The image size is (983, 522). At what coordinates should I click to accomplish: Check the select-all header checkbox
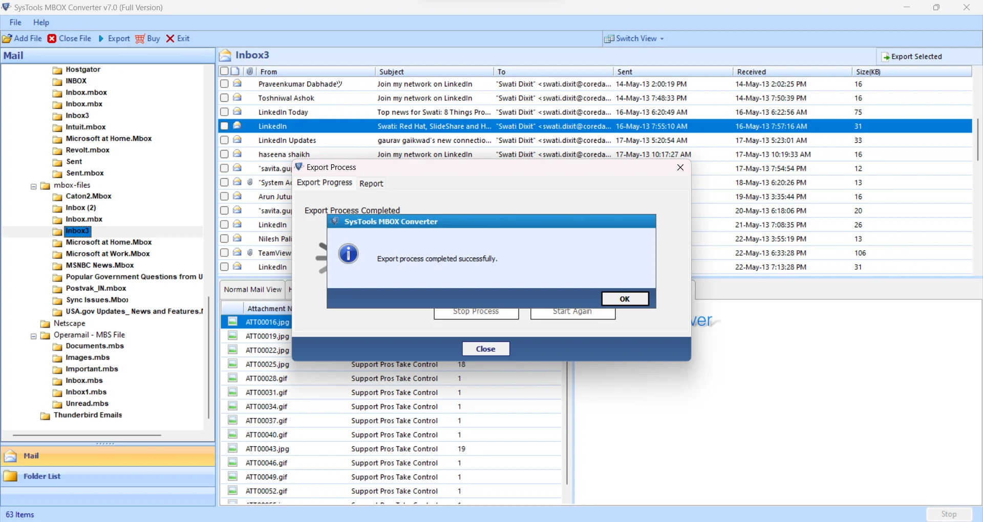[224, 71]
